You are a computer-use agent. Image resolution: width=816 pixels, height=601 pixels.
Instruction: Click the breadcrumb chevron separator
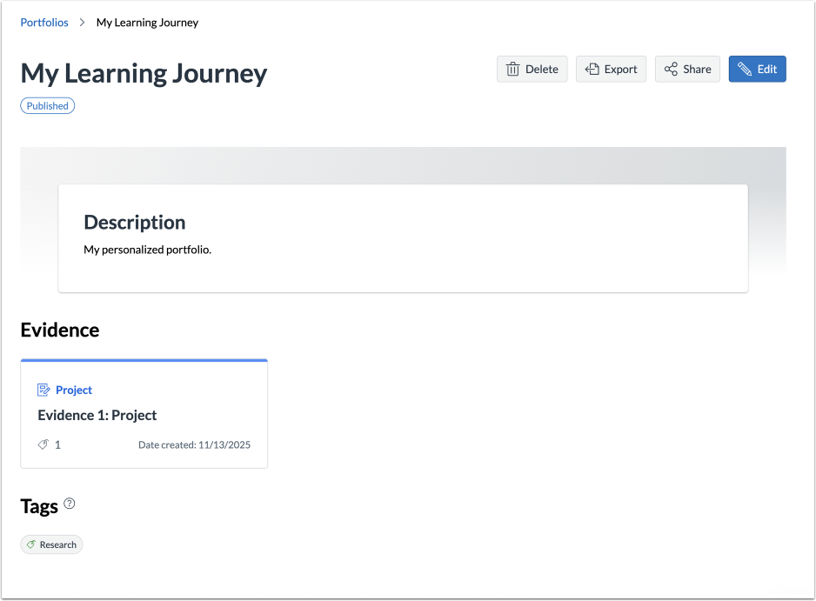[x=82, y=23]
